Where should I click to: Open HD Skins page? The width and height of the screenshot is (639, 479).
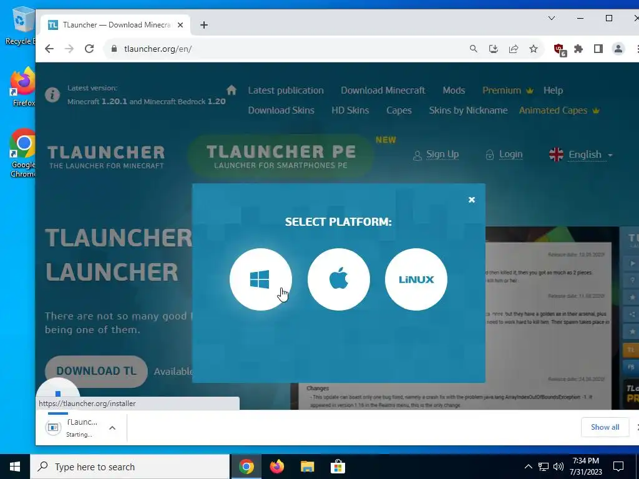point(350,110)
